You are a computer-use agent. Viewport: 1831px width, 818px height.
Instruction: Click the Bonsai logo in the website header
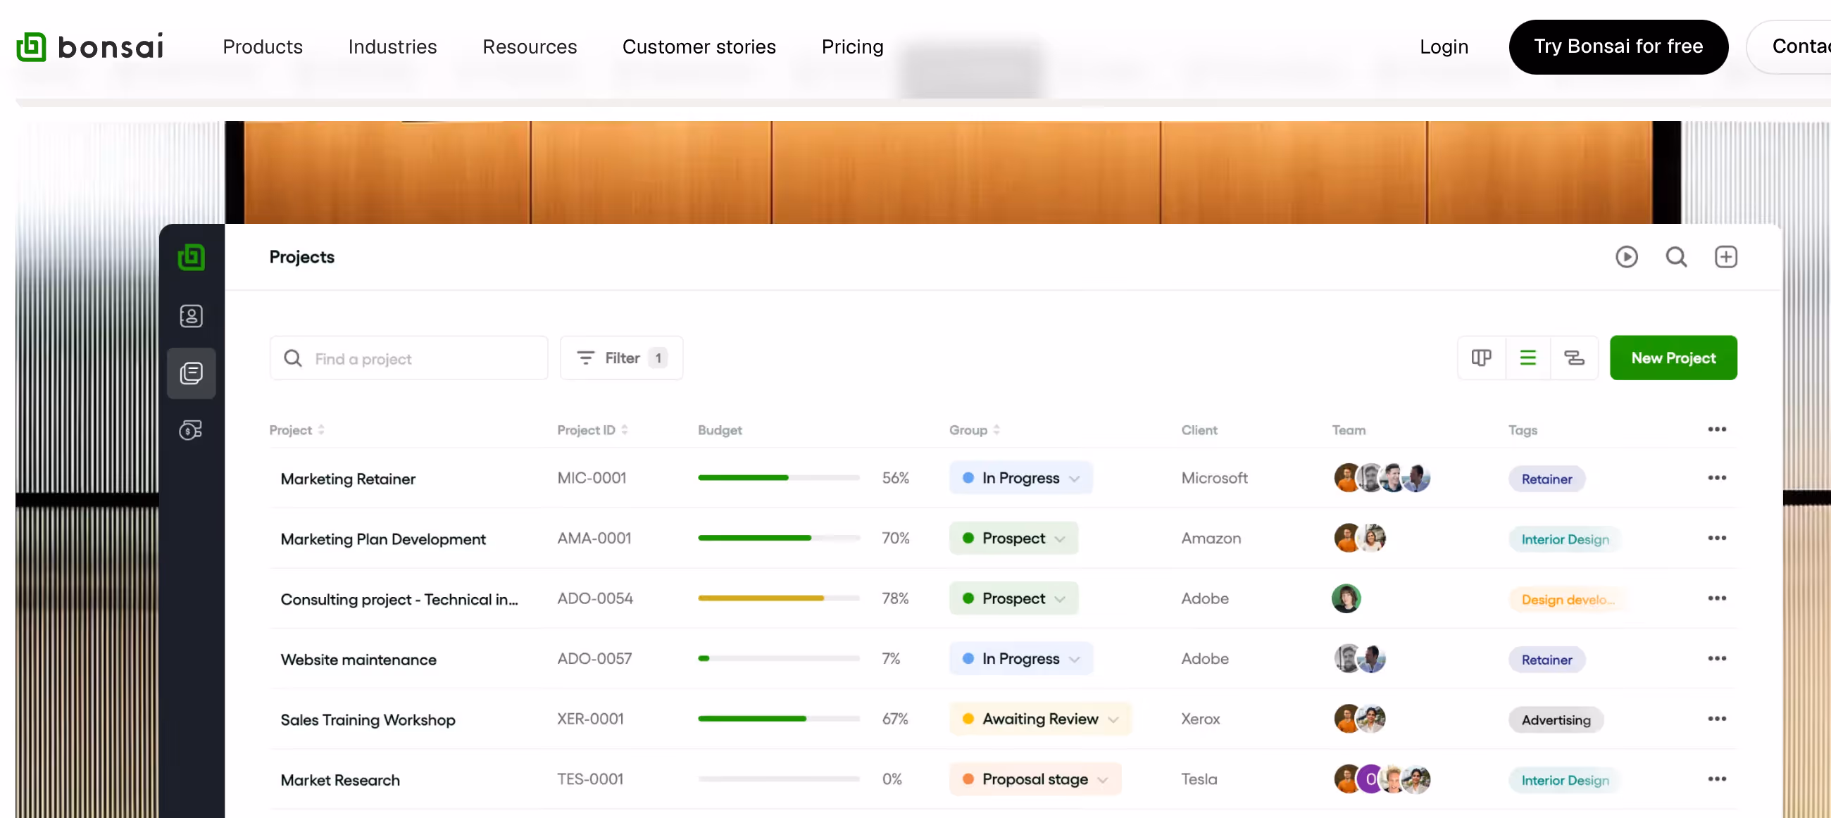click(90, 47)
